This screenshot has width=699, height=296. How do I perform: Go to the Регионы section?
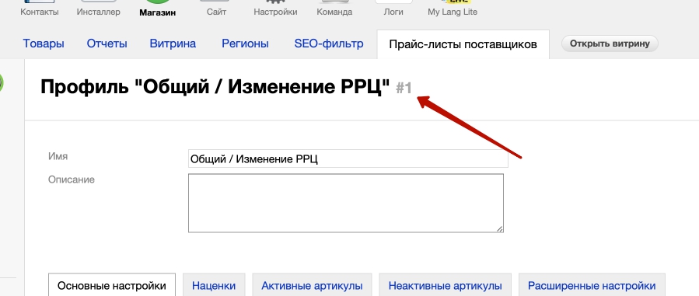point(245,44)
